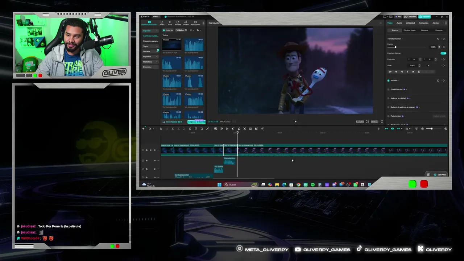Click the Windows Start button
The image size is (464, 261).
click(x=219, y=185)
